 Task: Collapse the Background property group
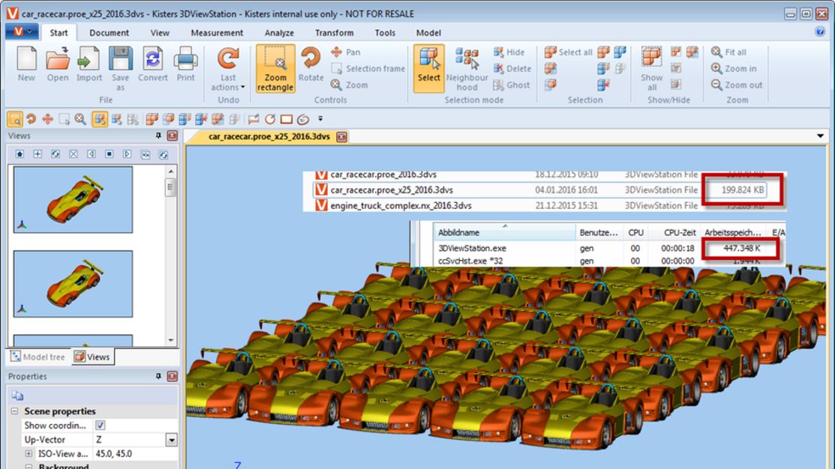[29, 466]
